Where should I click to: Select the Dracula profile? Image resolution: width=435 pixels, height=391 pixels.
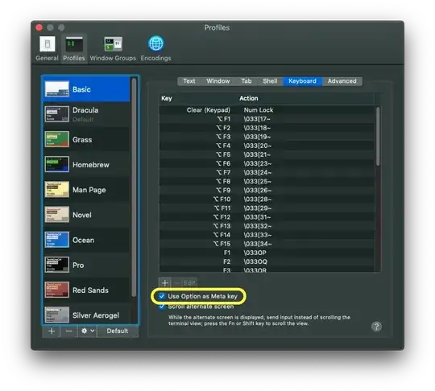(x=86, y=114)
